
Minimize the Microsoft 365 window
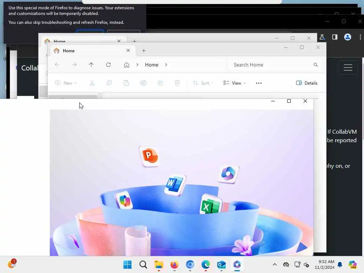pyautogui.click(x=273, y=101)
